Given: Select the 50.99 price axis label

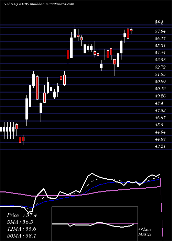Looking at the screenshot, I should point(160,82).
